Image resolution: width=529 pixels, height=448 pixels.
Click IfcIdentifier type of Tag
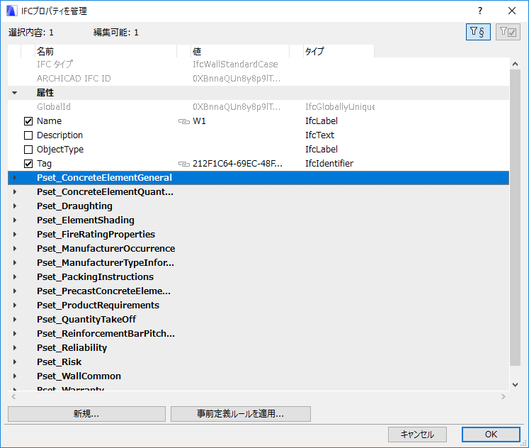[329, 164]
